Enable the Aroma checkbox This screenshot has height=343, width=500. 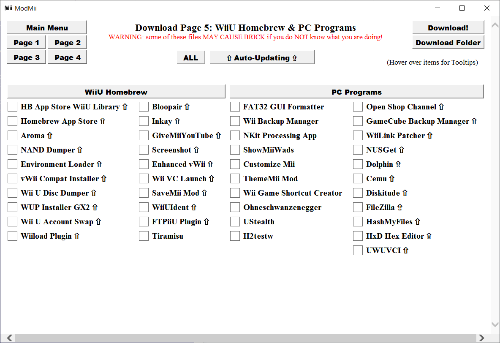pyautogui.click(x=12, y=136)
